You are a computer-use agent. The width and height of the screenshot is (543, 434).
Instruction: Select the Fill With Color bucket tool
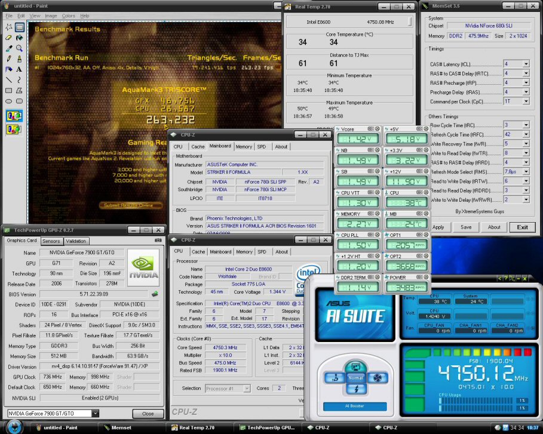pyautogui.click(x=19, y=38)
